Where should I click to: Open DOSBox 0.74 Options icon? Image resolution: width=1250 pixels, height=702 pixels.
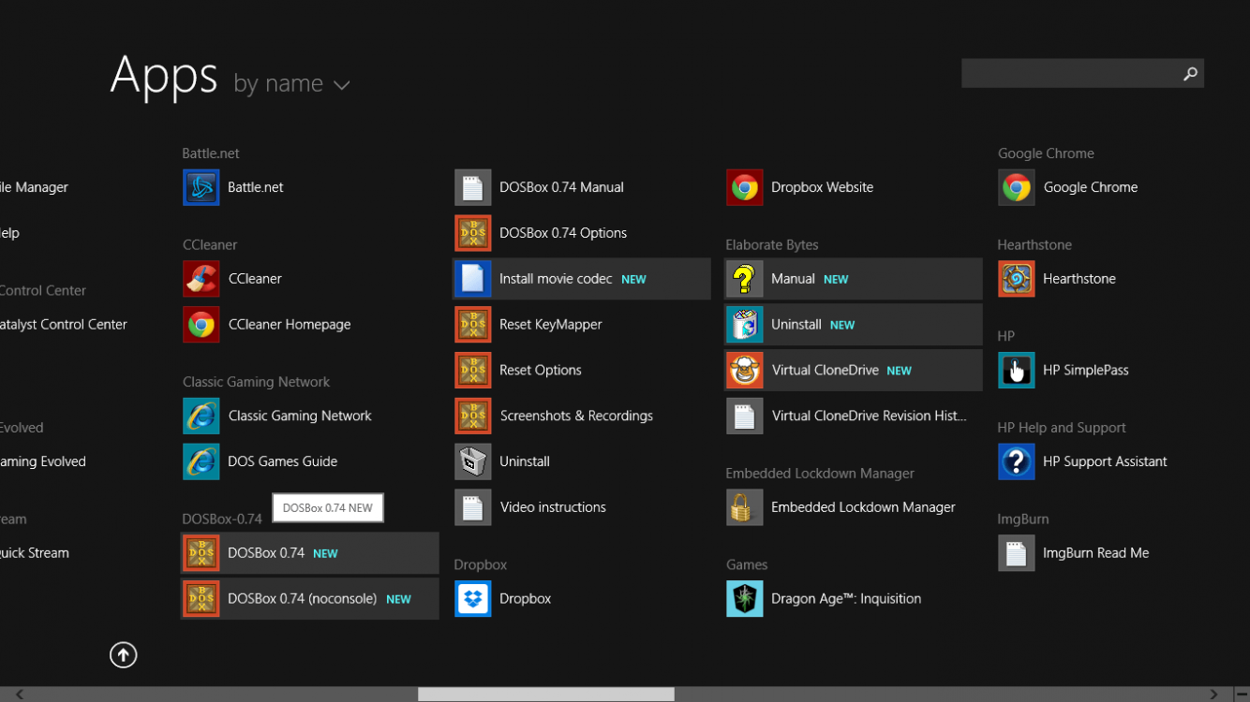[x=472, y=233]
